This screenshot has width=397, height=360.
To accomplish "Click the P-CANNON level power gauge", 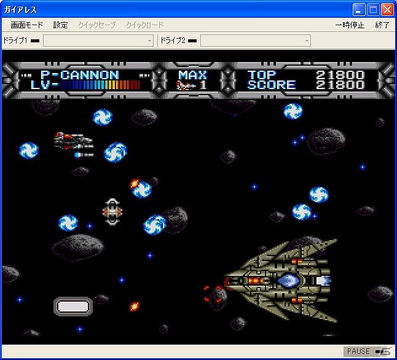I will click(100, 85).
